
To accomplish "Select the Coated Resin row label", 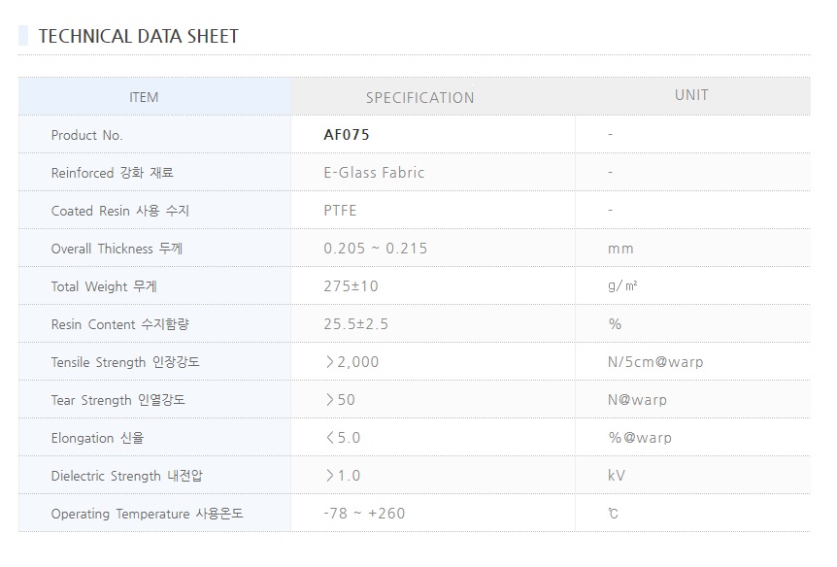I will [x=120, y=211].
